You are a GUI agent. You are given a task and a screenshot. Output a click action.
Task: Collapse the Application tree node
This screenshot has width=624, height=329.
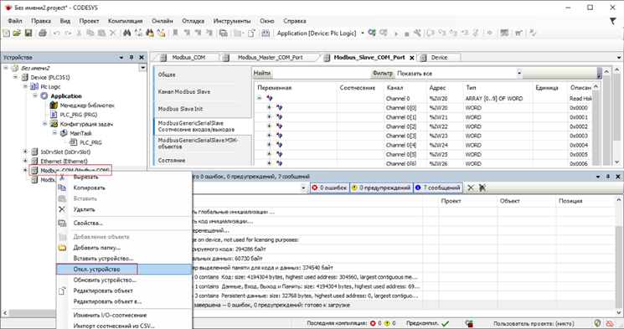35,95
